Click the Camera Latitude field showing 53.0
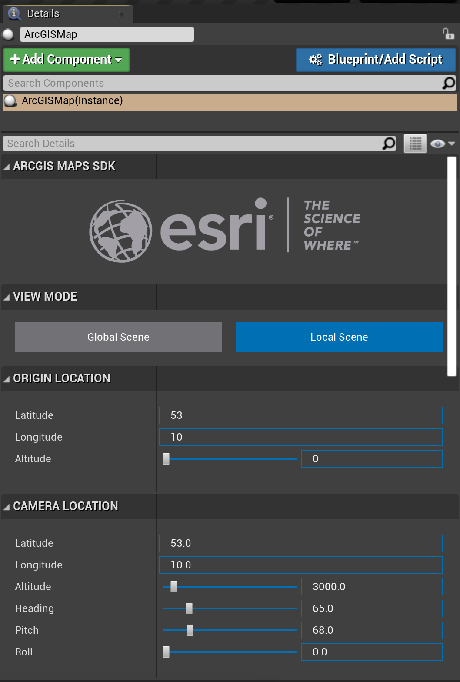The width and height of the screenshot is (460, 682). tap(301, 543)
